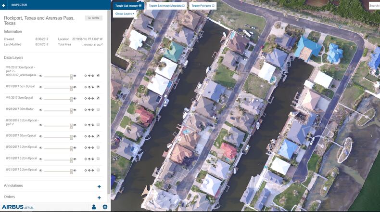
Task: Toggle Sat Imagery off
Action: click(128, 6)
